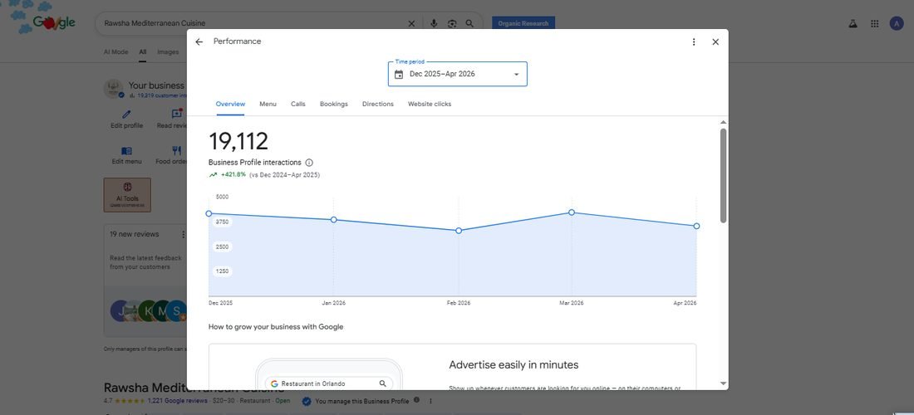Click Edit menu icon in business panel

[x=126, y=151]
